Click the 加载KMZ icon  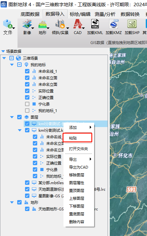pyautogui.click(x=114, y=24)
